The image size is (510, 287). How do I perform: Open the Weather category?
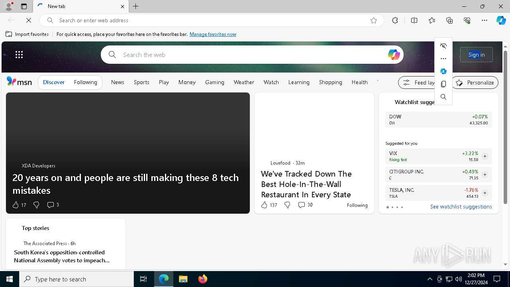[x=244, y=82]
